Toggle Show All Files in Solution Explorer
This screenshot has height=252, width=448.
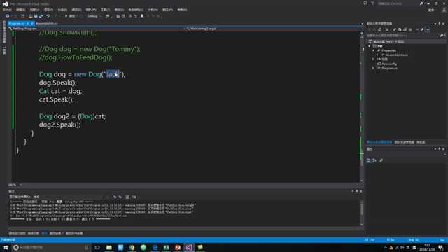pos(410,29)
